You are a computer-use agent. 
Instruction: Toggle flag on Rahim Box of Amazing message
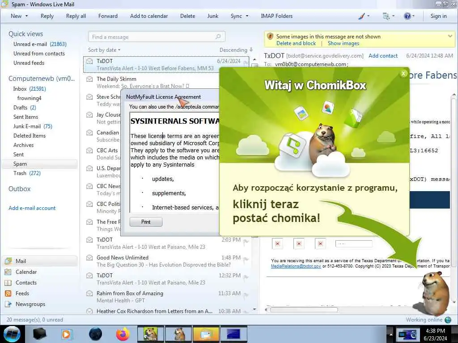[x=246, y=295]
